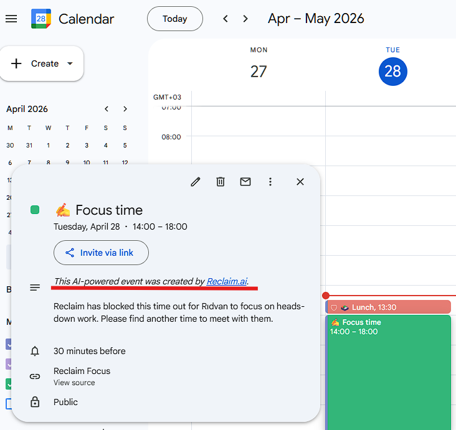Click Invite via link button
Screen dimensions: 456x430
pyautogui.click(x=101, y=253)
